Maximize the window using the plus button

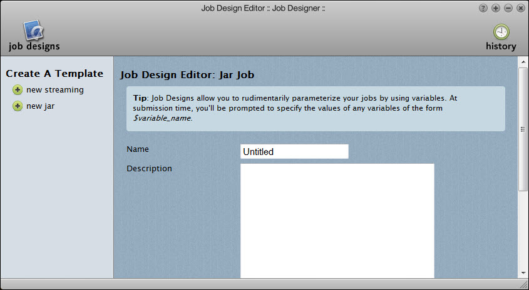coord(496,8)
